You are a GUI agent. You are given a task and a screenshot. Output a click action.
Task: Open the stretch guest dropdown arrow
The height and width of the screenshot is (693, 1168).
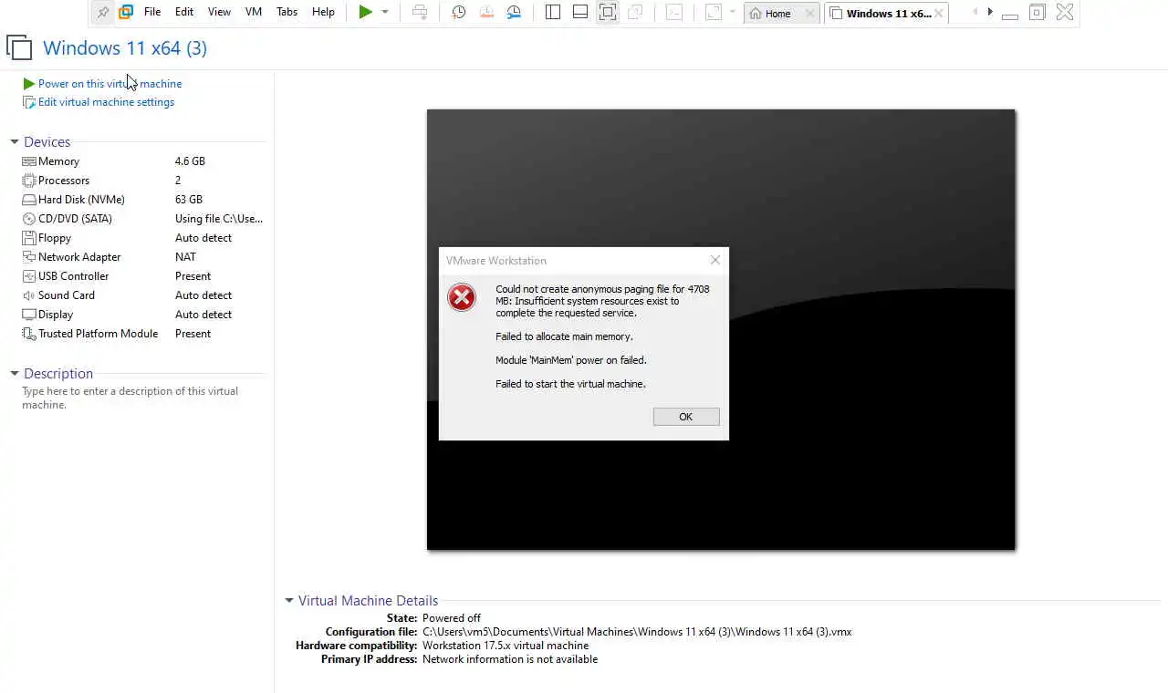pyautogui.click(x=732, y=12)
